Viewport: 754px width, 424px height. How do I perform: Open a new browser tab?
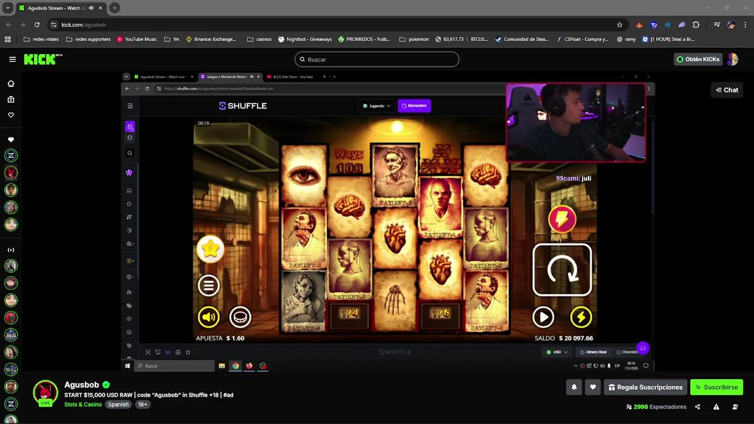(x=115, y=8)
